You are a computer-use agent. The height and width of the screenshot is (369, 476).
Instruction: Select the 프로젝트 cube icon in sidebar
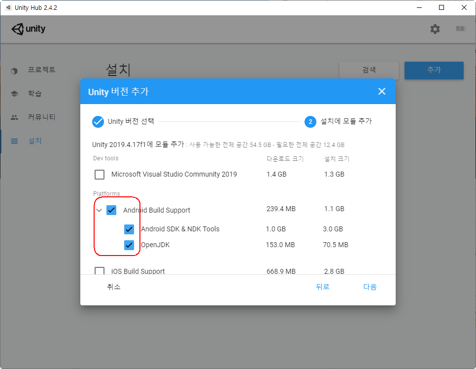(x=14, y=71)
